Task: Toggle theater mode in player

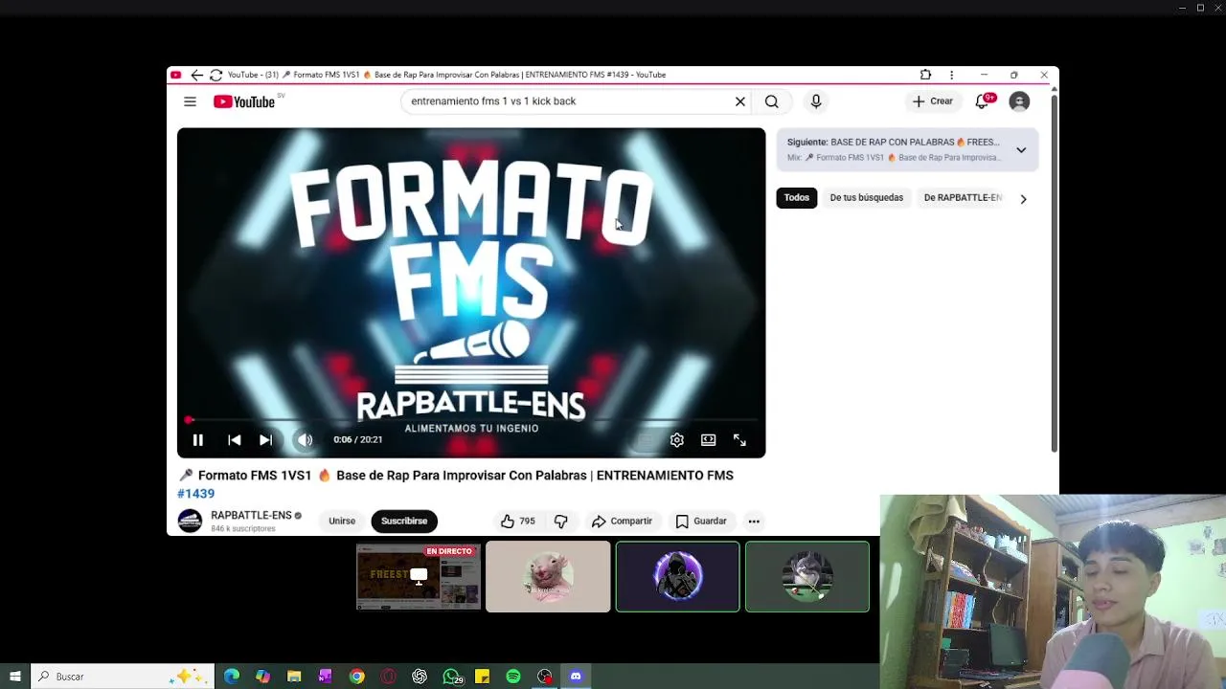Action: (x=708, y=440)
